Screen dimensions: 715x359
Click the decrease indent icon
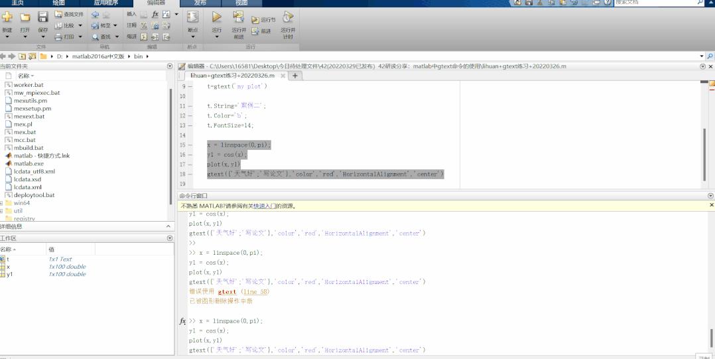166,37
